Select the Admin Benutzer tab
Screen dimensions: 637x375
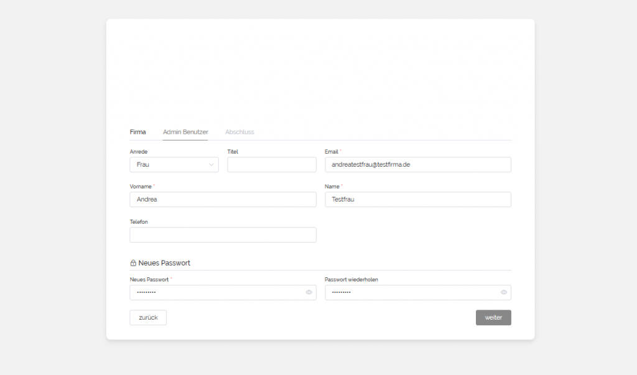185,132
